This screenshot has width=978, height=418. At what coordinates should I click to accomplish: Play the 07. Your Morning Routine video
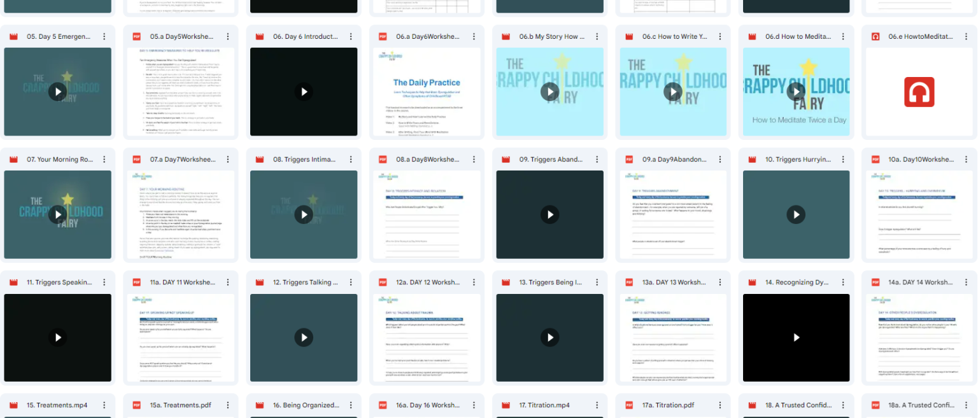pyautogui.click(x=57, y=214)
